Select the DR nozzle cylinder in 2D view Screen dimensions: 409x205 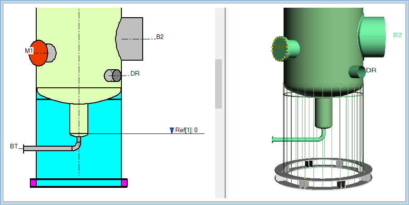112,76
